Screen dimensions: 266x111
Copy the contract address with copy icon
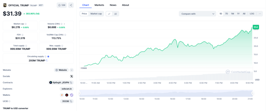coord(71,83)
